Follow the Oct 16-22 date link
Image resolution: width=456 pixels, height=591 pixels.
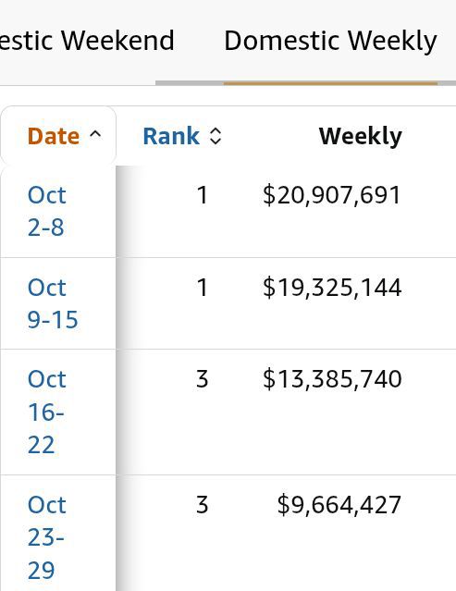click(47, 412)
